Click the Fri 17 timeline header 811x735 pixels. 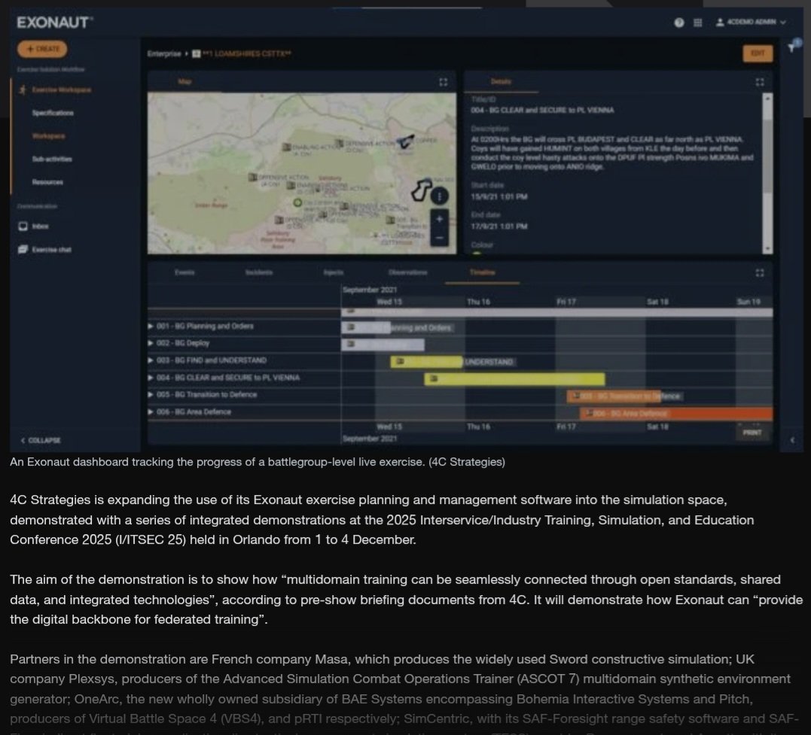(x=566, y=302)
